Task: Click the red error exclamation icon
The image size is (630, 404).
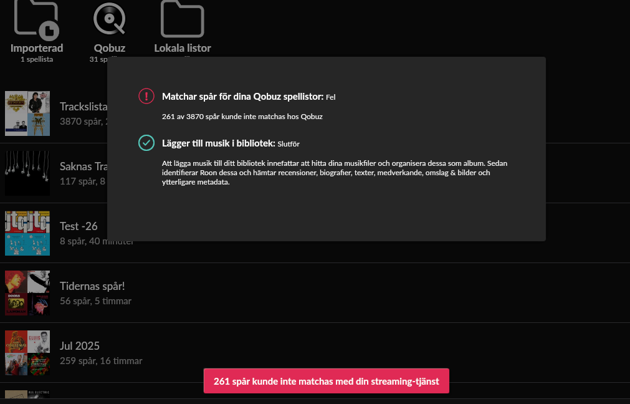Action: (146, 96)
